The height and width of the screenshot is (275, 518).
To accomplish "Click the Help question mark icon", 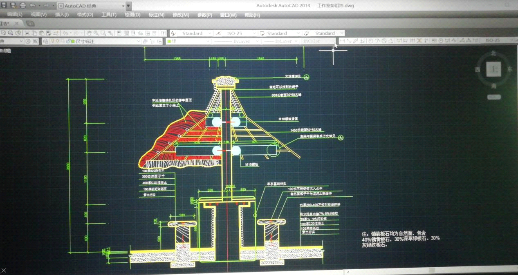I will tap(163, 33).
